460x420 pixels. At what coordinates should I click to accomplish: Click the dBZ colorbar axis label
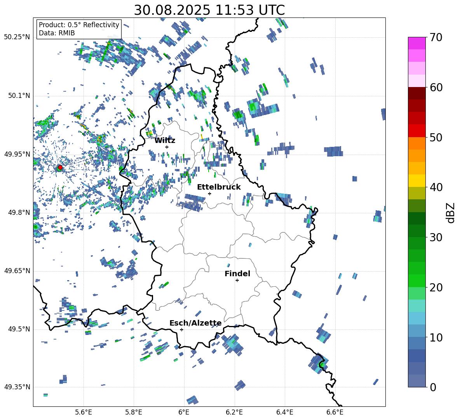pyautogui.click(x=451, y=213)
